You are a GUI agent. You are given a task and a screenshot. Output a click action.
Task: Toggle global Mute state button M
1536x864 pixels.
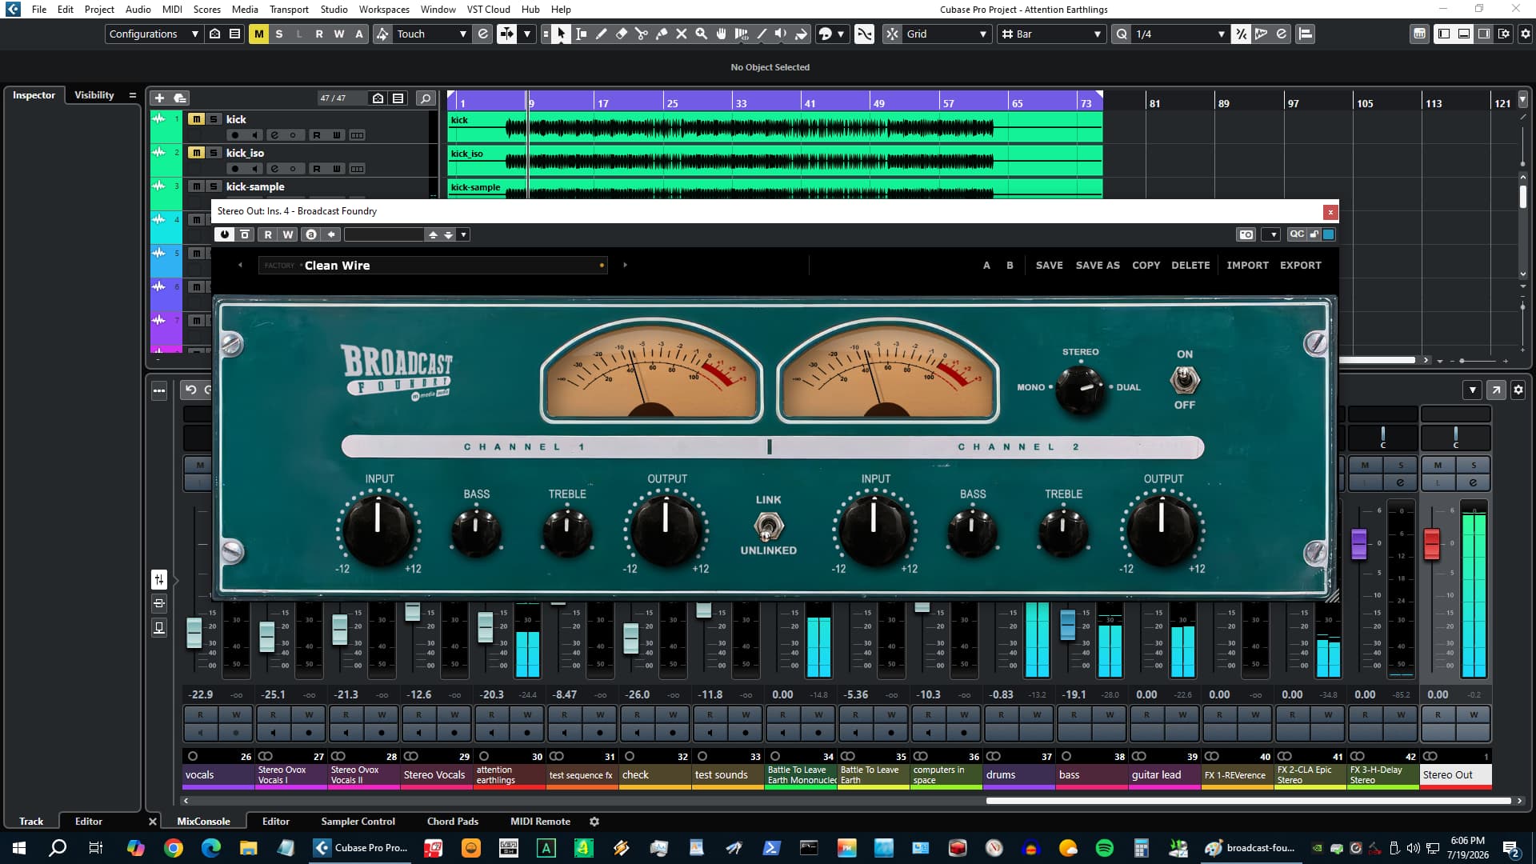pyautogui.click(x=258, y=34)
